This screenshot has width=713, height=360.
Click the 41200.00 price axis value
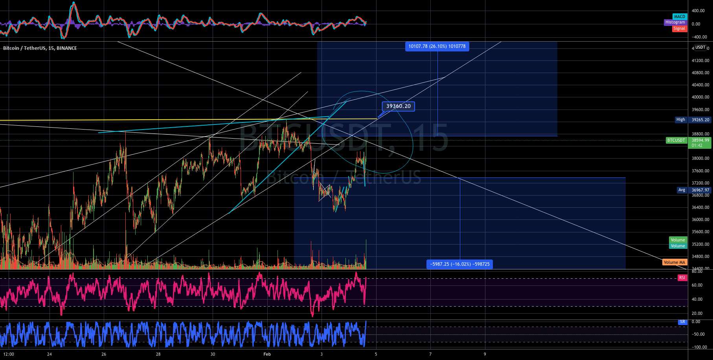(700, 60)
